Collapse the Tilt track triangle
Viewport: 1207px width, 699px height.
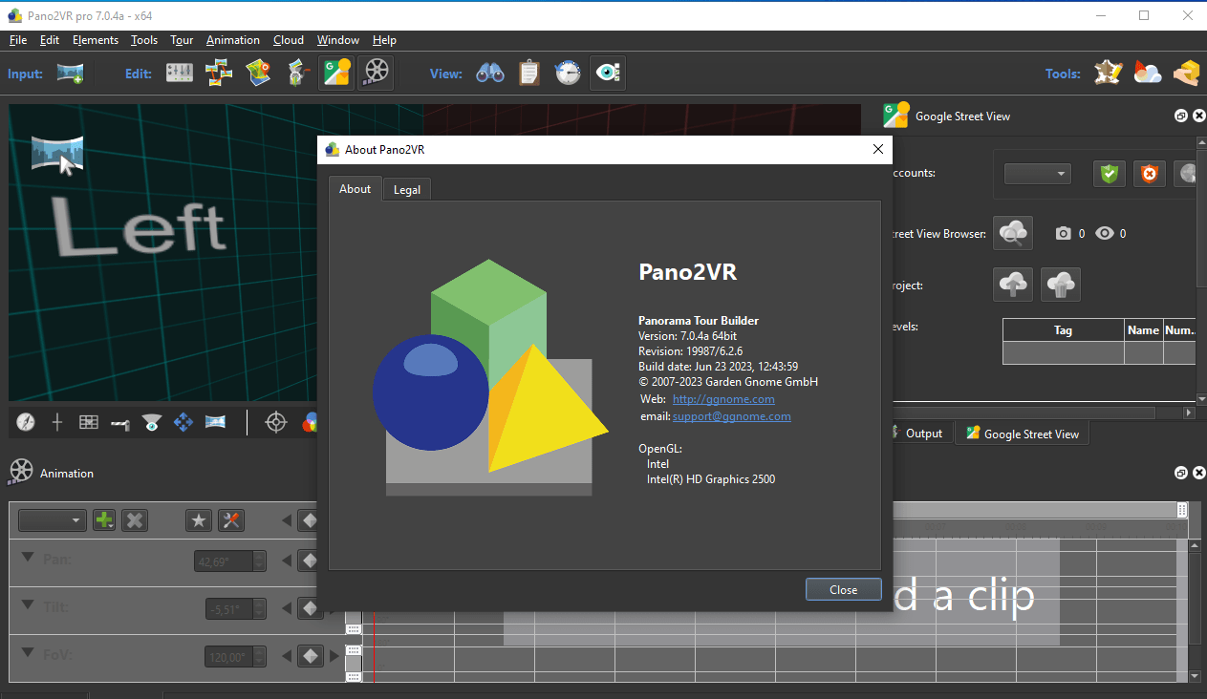coord(28,605)
